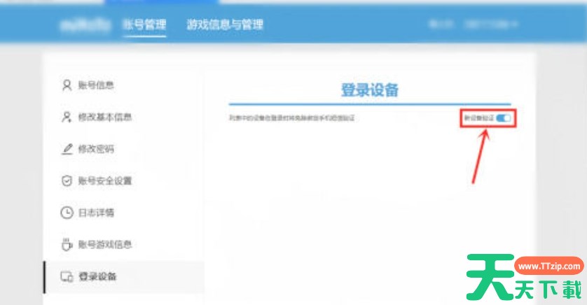Image resolution: width=587 pixels, height=305 pixels.
Task: Click the user-edit icon beside 修改基本信息
Action: pyautogui.click(x=67, y=117)
